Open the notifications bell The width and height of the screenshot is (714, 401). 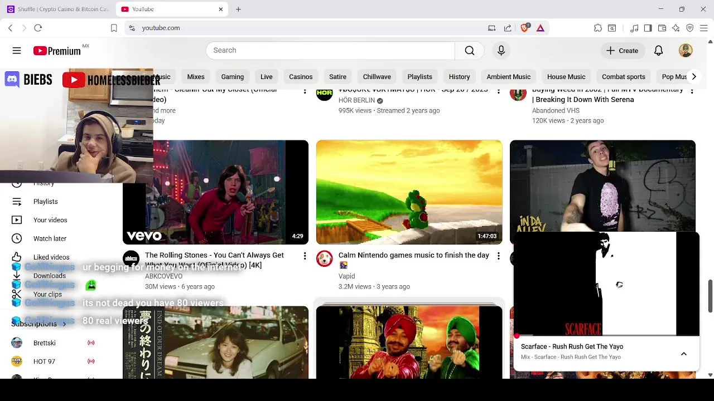(x=658, y=51)
